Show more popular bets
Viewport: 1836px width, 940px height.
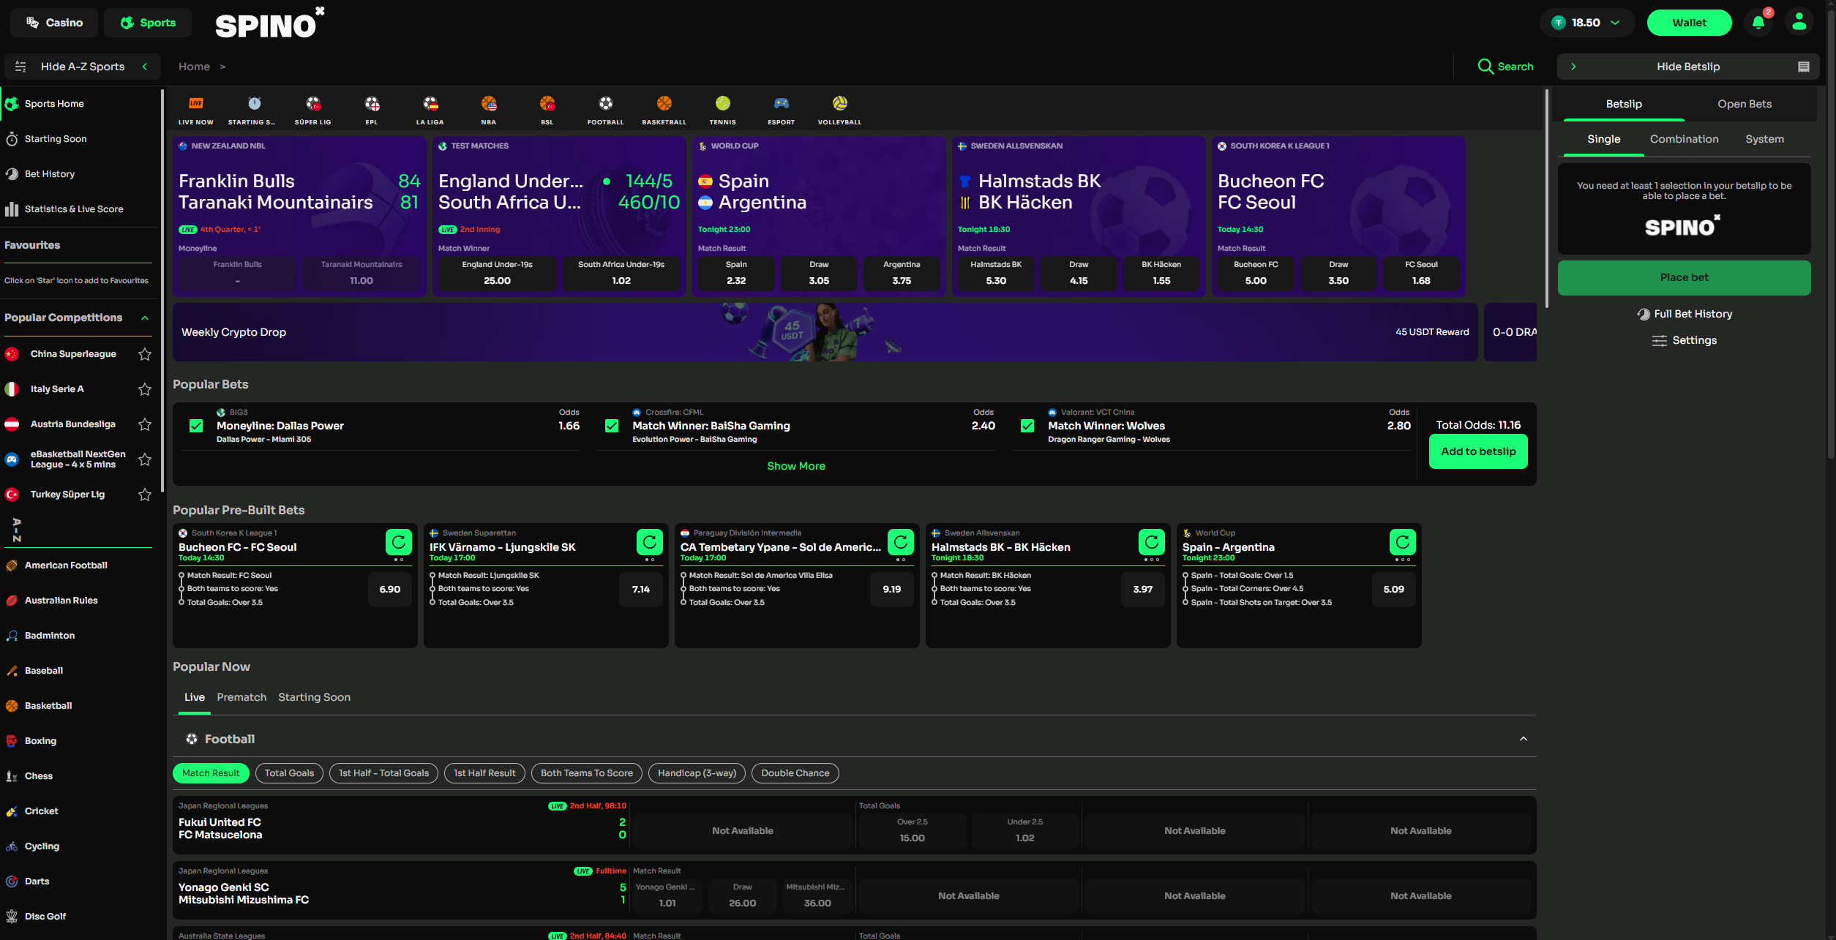(x=796, y=466)
